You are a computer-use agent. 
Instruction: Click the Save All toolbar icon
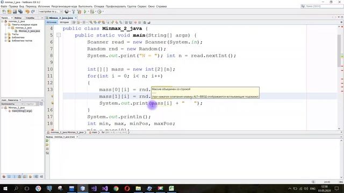(20, 12)
